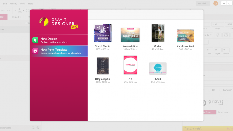Screen dimensions: 233x131
Task: Maximize the Gravit Designer window
Action: [x=229, y=4]
